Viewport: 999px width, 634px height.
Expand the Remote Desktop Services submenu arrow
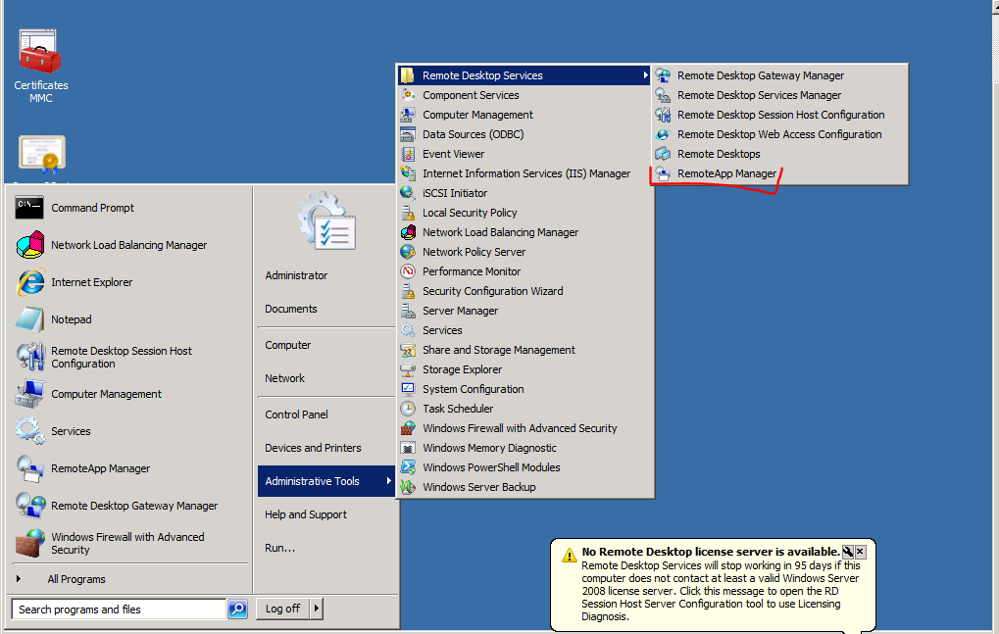point(645,75)
